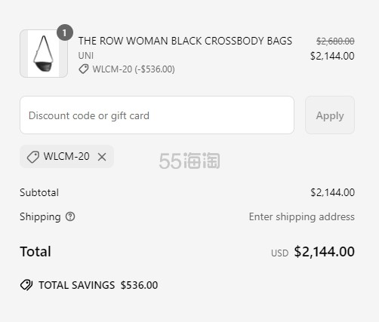This screenshot has width=379, height=322.
Task: Click the crossbody bag product thumbnail
Action: tap(44, 54)
